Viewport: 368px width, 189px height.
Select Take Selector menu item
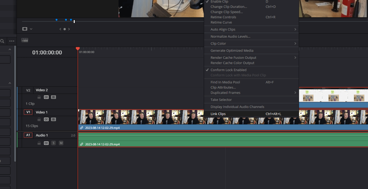(251, 100)
